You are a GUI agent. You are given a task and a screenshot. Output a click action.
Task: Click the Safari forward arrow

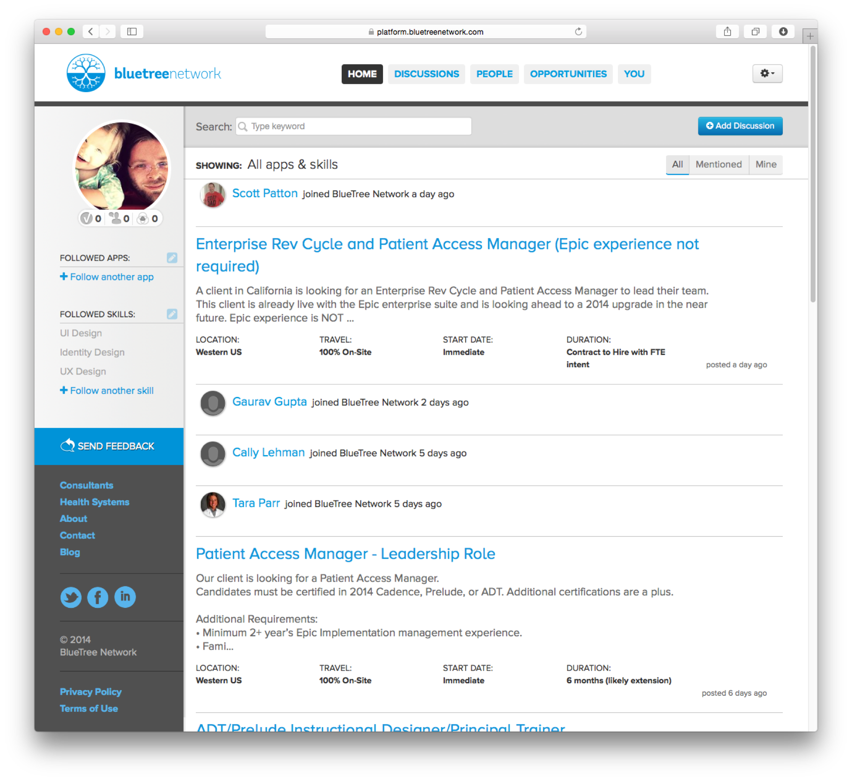108,31
